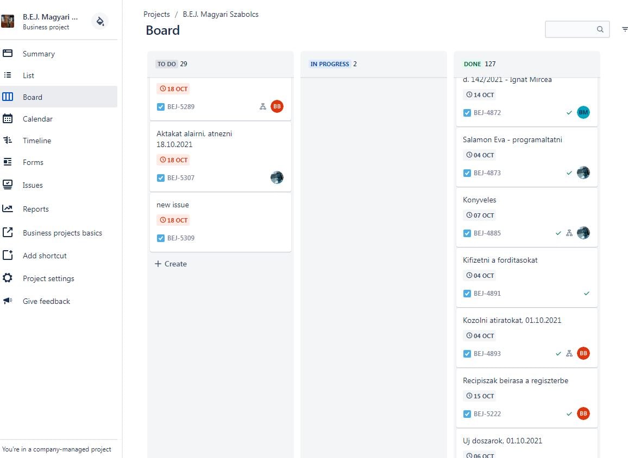The width and height of the screenshot is (628, 458).
Task: Click the task type icon for BEJ-5289
Action: click(x=161, y=107)
